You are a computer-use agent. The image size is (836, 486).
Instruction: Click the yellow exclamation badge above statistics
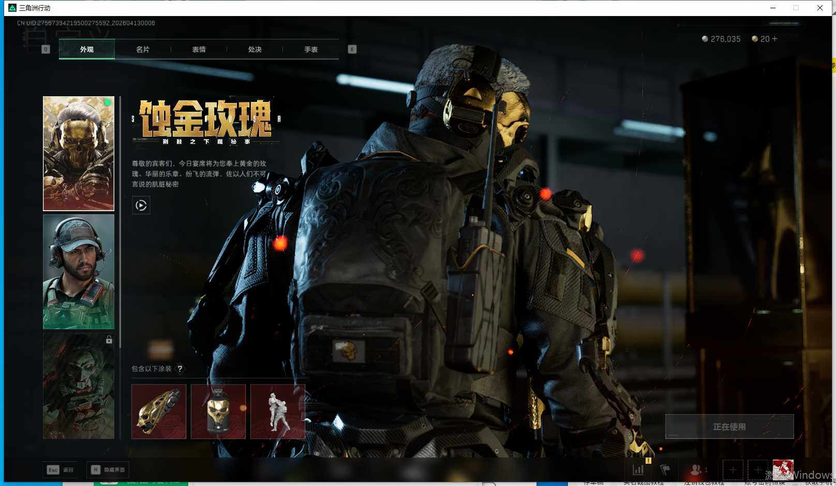(x=648, y=460)
